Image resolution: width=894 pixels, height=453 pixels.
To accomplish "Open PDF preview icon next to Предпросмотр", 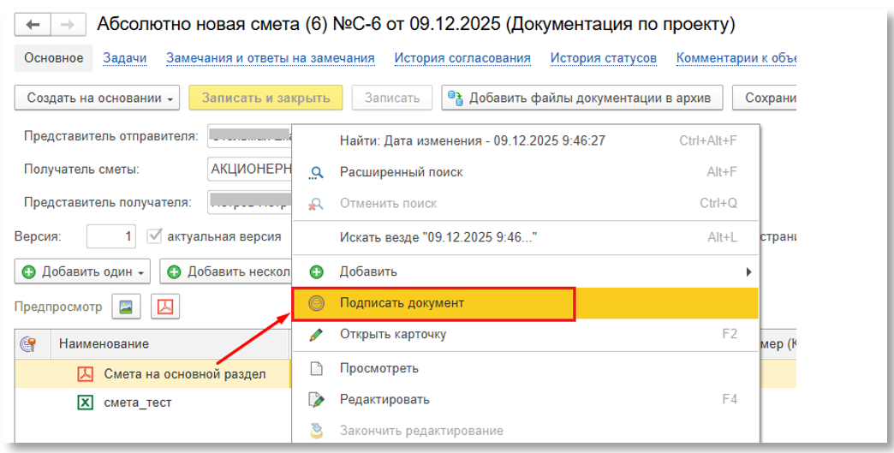I will [x=164, y=307].
